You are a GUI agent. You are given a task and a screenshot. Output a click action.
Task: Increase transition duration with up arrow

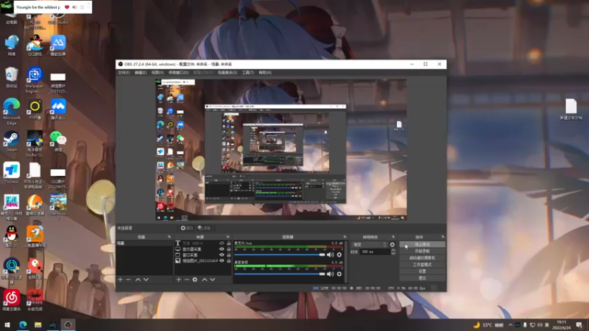pos(393,250)
